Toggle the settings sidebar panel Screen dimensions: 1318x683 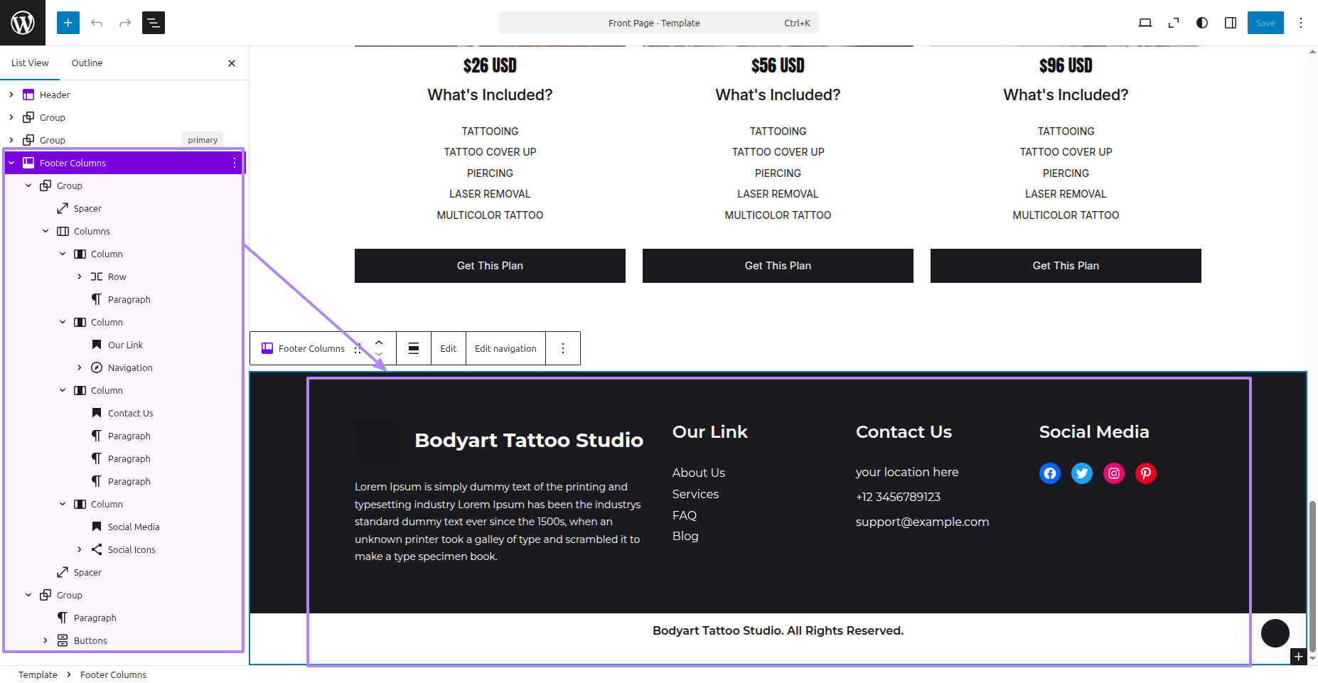pos(1231,23)
